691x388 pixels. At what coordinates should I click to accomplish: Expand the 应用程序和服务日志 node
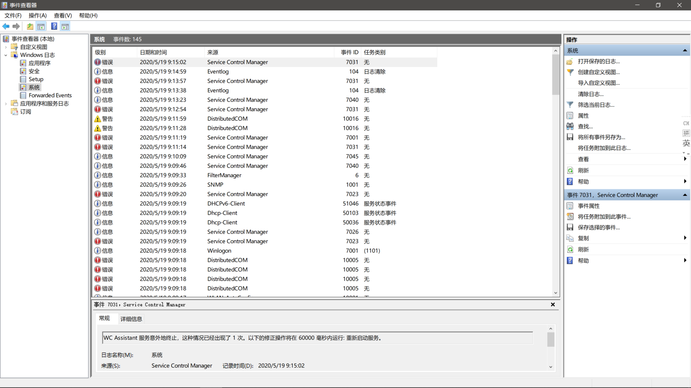coord(5,103)
